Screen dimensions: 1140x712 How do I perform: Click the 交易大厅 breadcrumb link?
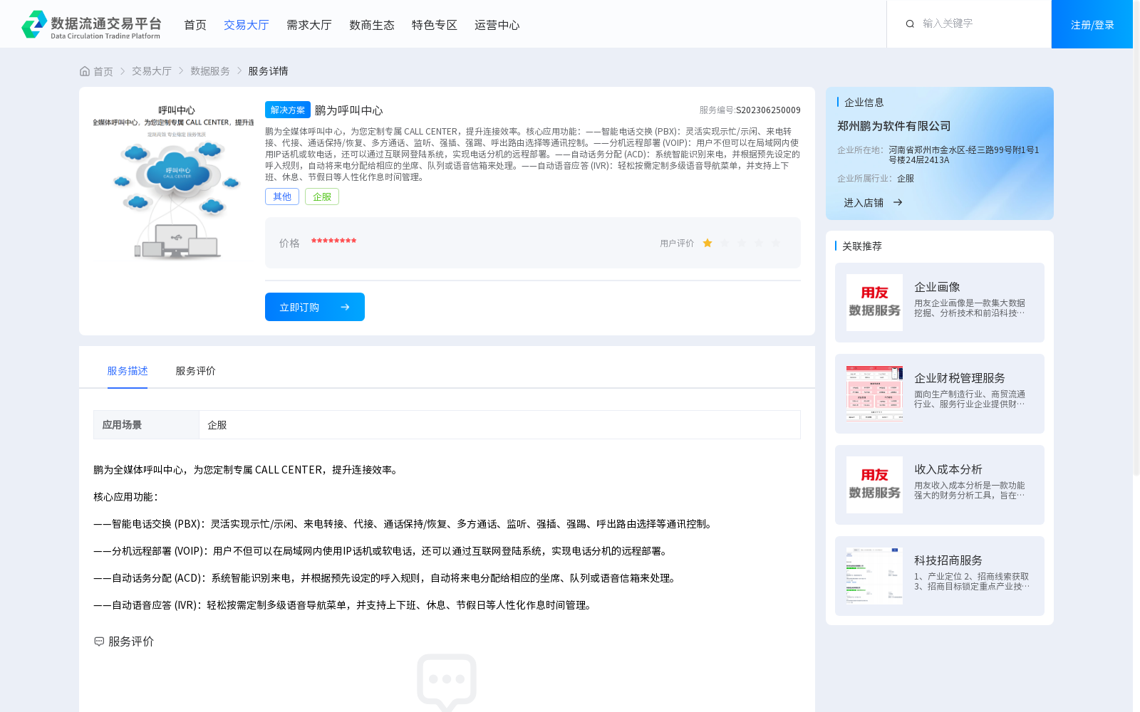coord(152,71)
